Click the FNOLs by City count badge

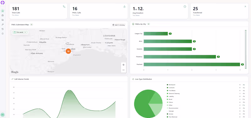coord(148,24)
